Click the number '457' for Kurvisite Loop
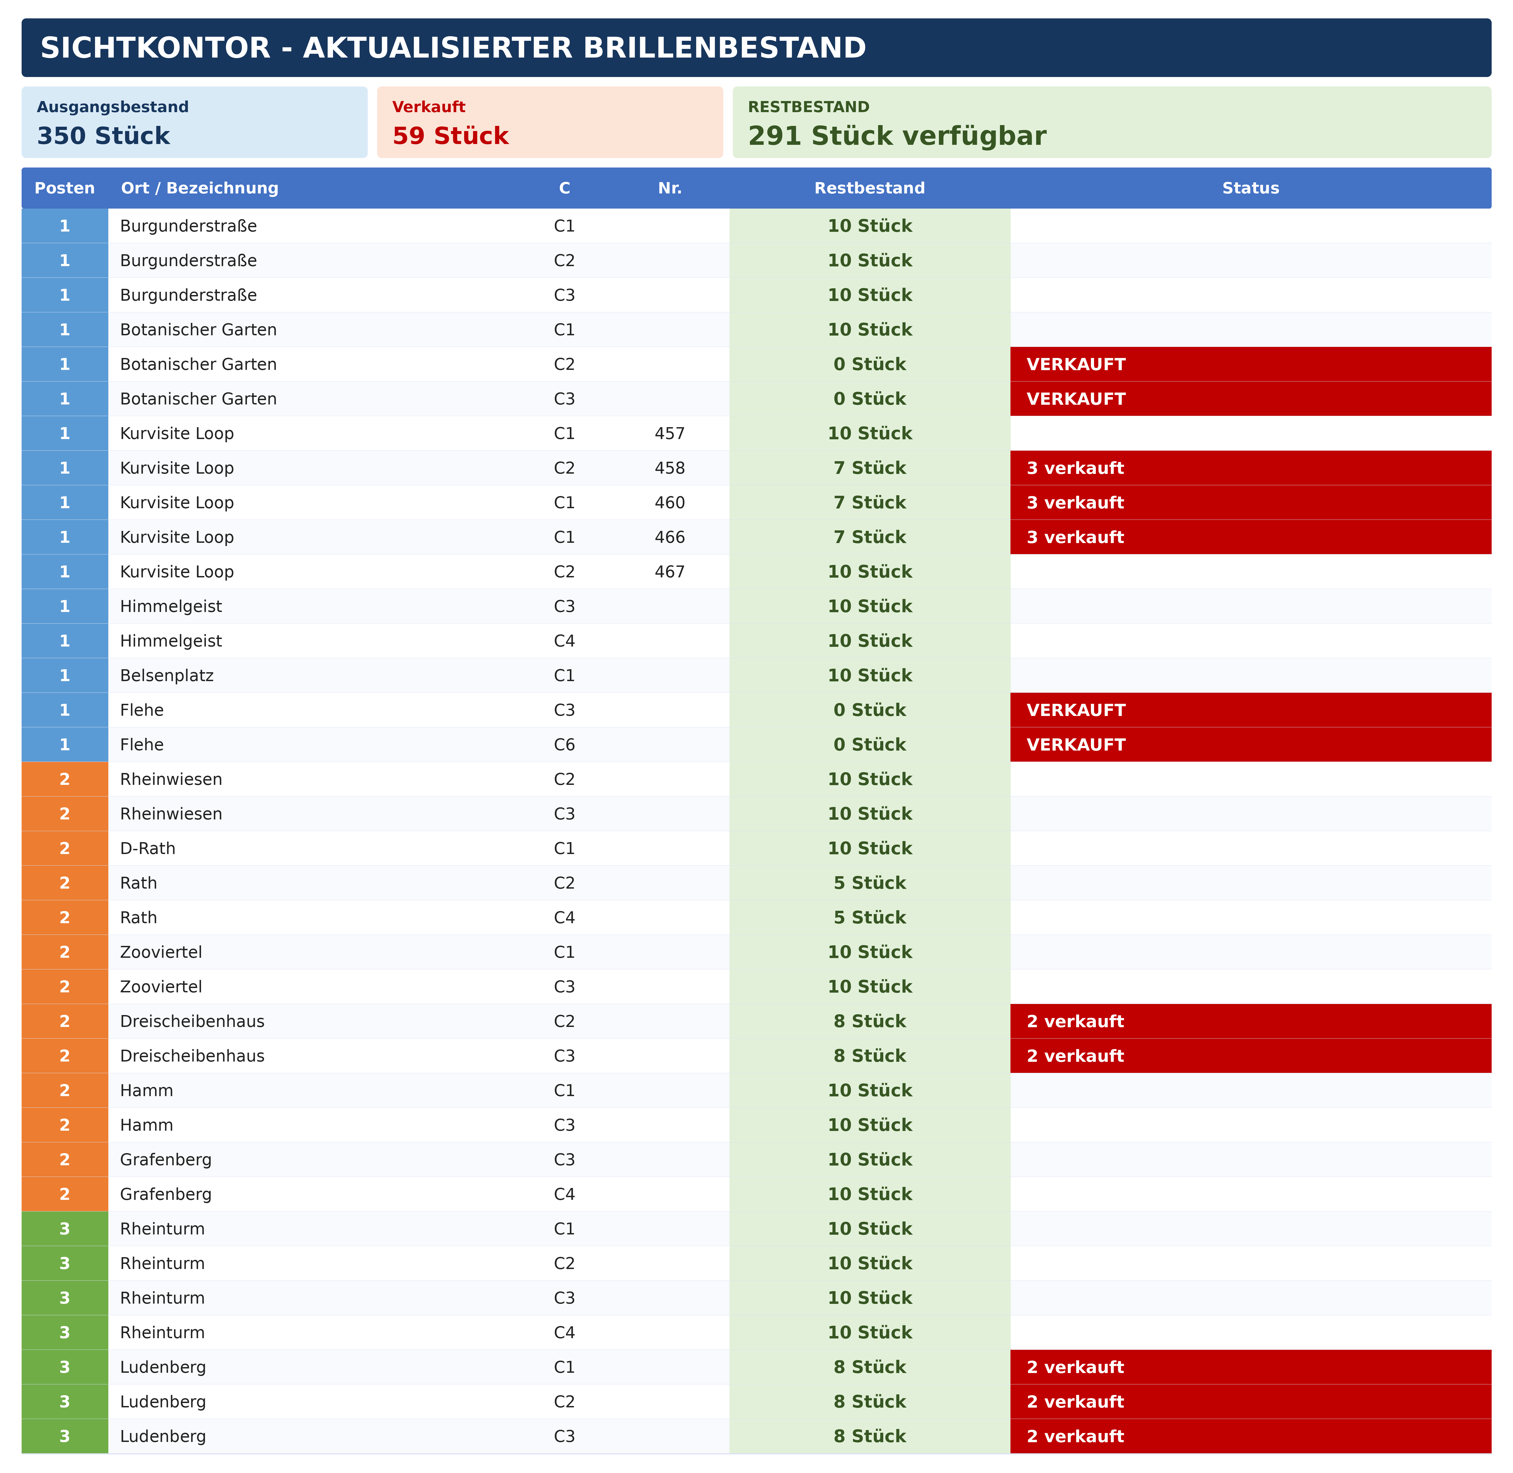Screen dimensions: 1513x1473 pos(670,433)
